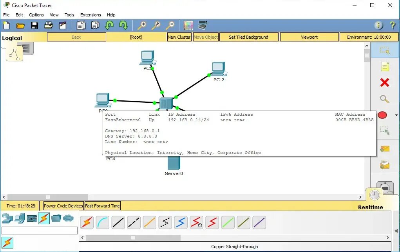Select the Add Simple PDU envelope

pos(385,148)
